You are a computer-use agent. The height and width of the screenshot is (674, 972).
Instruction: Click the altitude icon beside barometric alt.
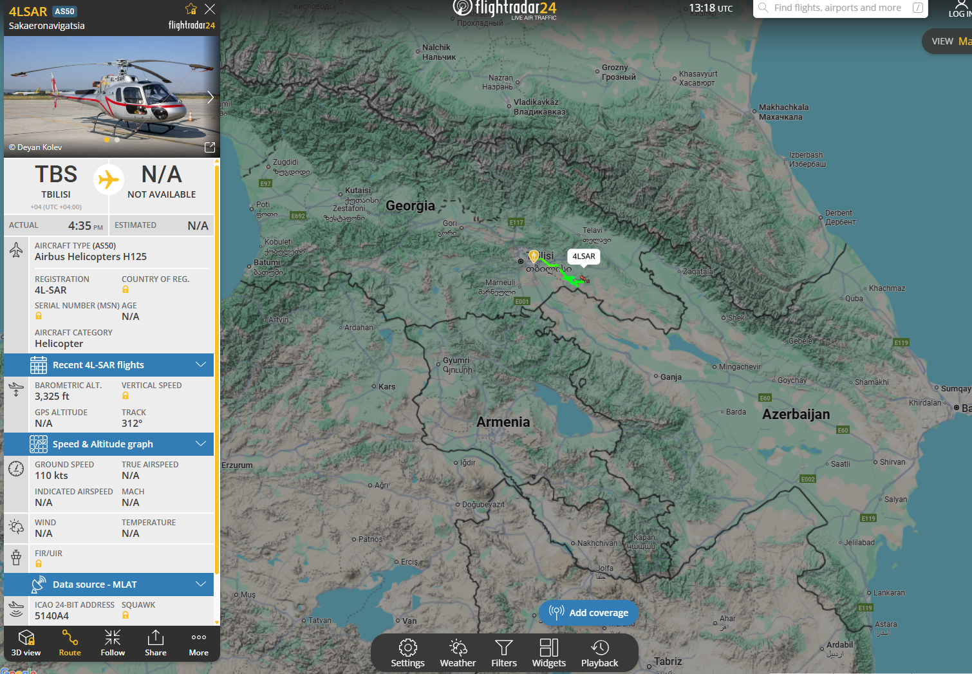click(16, 389)
